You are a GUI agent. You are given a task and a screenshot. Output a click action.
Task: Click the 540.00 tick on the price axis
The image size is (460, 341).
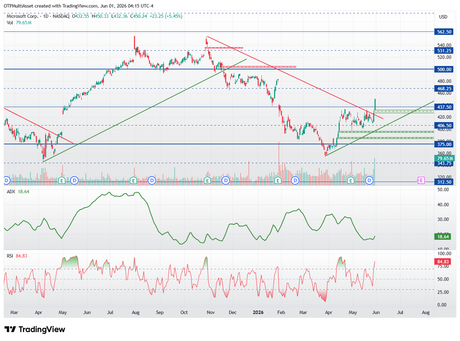coord(444,45)
